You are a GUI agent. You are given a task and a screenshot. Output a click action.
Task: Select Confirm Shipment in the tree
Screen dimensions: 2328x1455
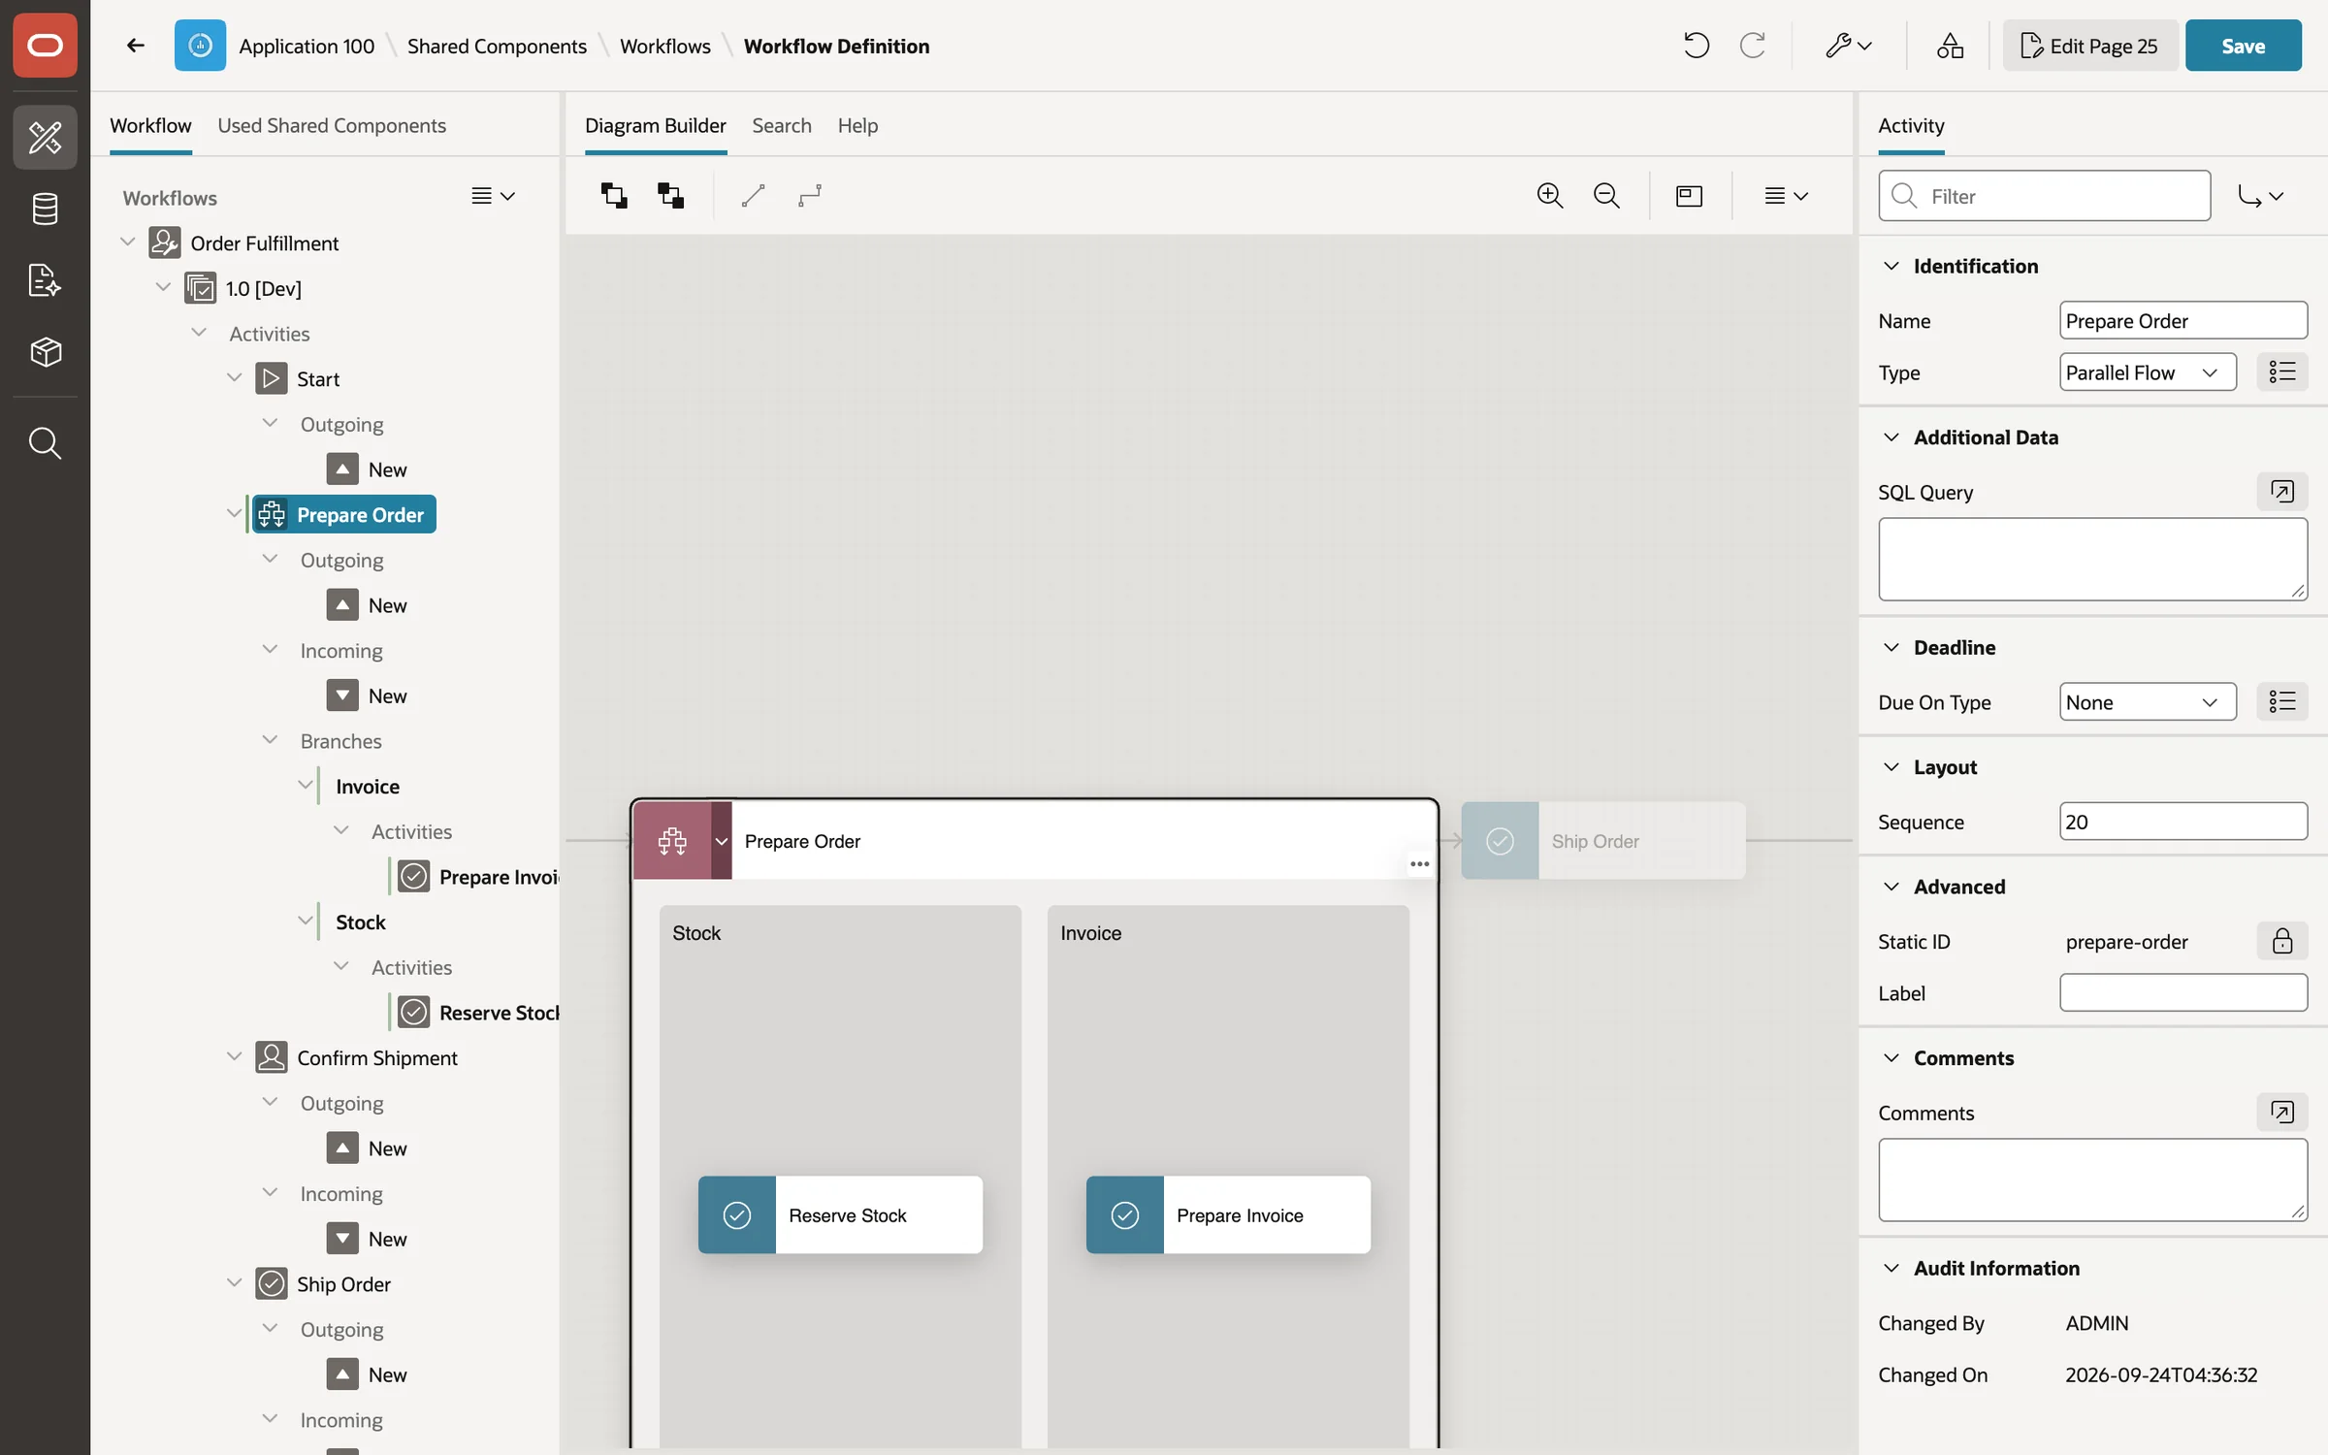(x=376, y=1057)
